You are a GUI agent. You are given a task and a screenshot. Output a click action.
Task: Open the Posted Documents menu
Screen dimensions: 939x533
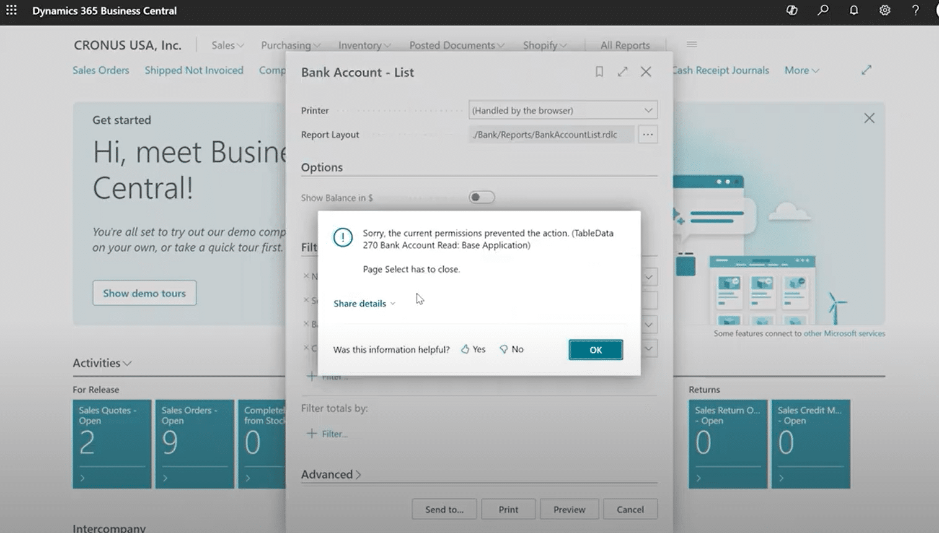(456, 45)
